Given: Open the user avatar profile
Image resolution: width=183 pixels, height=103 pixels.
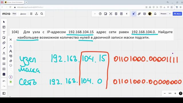Looking at the screenshot, I should tap(150, 14).
